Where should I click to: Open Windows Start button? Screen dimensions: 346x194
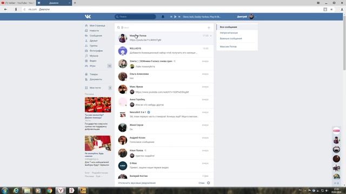pyautogui.click(x=5, y=190)
